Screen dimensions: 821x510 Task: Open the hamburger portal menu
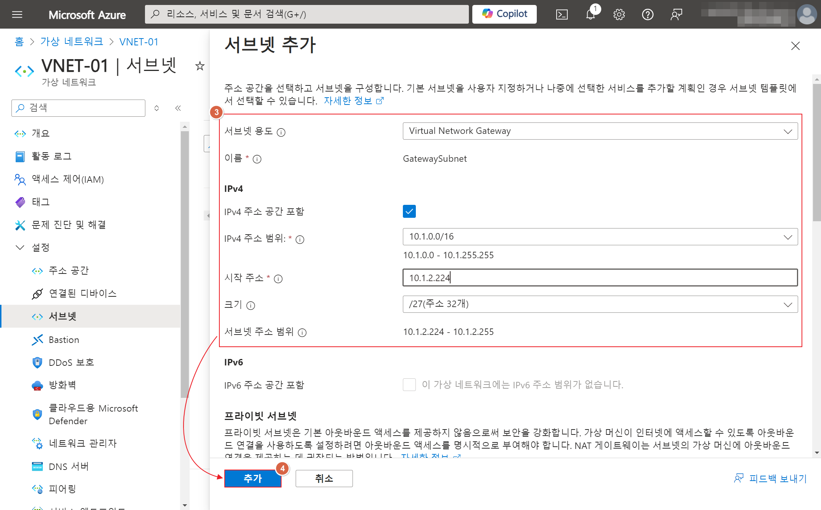pyautogui.click(x=17, y=14)
